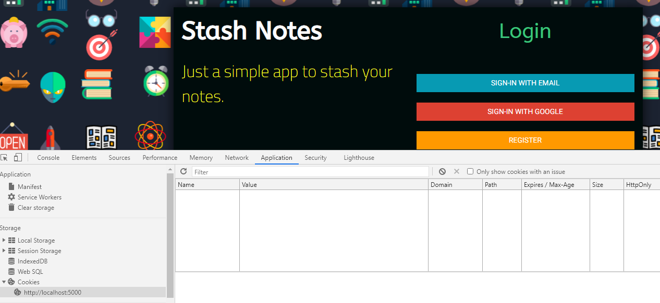The image size is (660, 303).
Task: Expand the Session Storage tree arrow
Action: (x=4, y=251)
